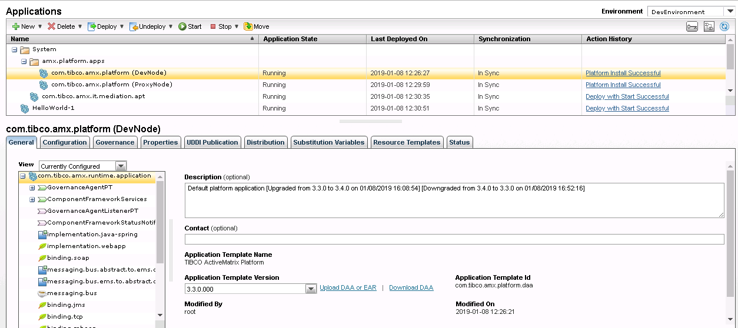The width and height of the screenshot is (738, 328).
Task: Click in the Description text area
Action: 454,200
